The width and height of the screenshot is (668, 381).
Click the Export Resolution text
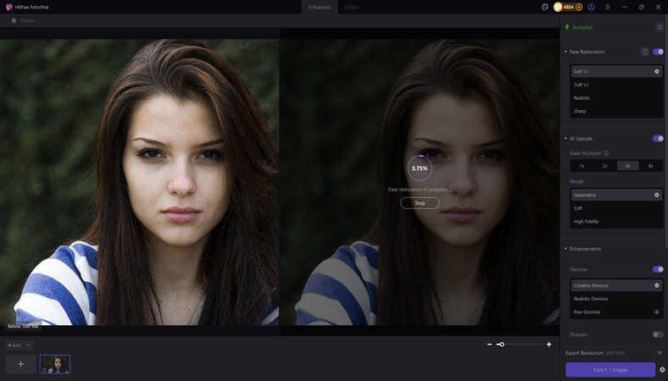585,353
